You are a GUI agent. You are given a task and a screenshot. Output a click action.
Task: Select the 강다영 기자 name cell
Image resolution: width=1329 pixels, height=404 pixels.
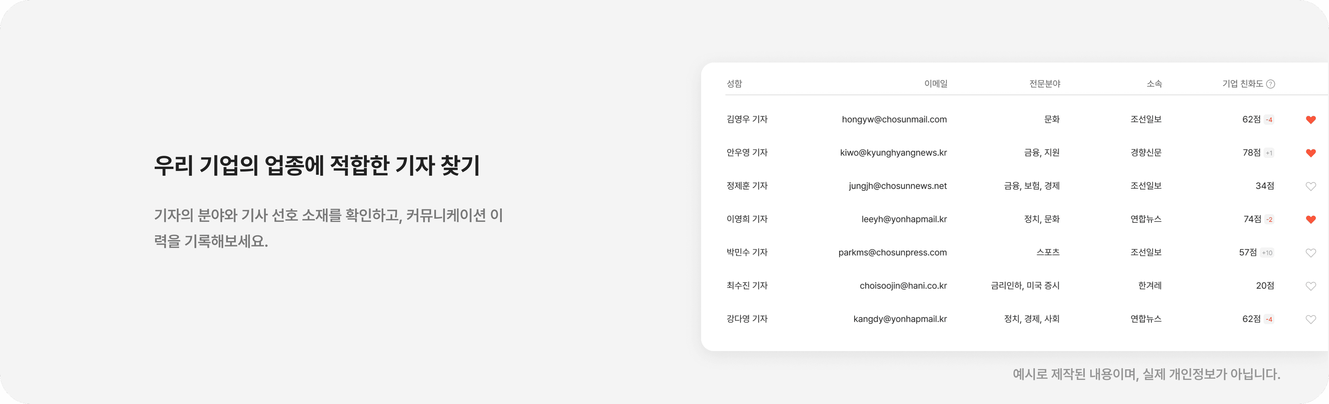coord(747,319)
